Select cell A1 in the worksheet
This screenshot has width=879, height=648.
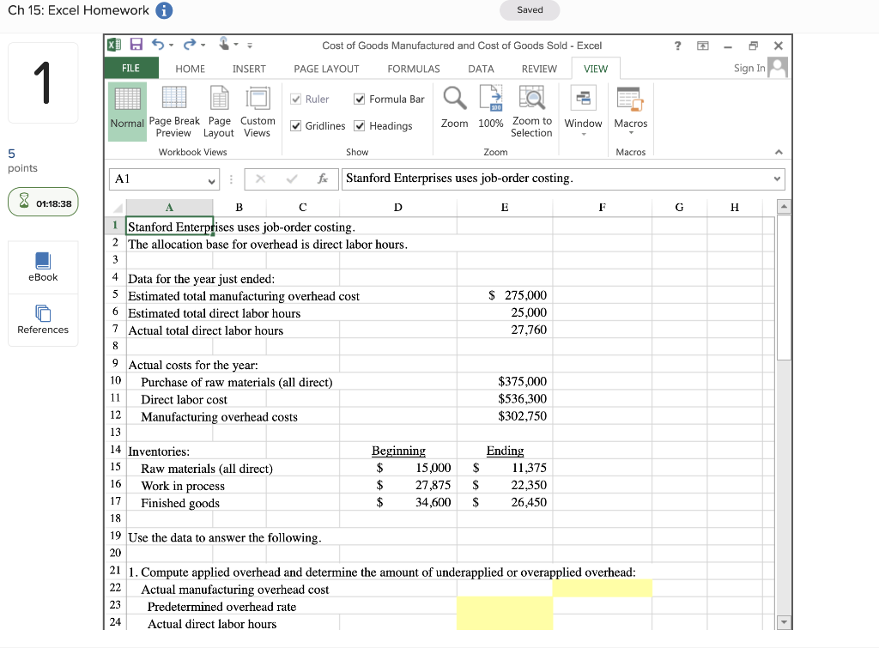click(x=168, y=227)
